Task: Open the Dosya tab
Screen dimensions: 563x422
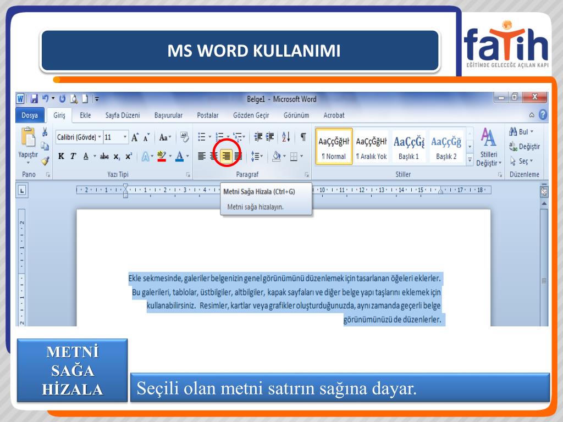Action: click(x=30, y=115)
